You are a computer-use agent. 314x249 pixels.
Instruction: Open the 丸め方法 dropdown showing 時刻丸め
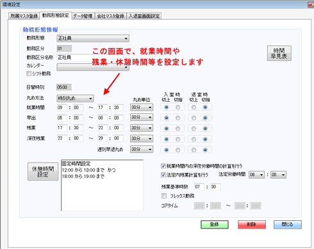tap(75, 99)
